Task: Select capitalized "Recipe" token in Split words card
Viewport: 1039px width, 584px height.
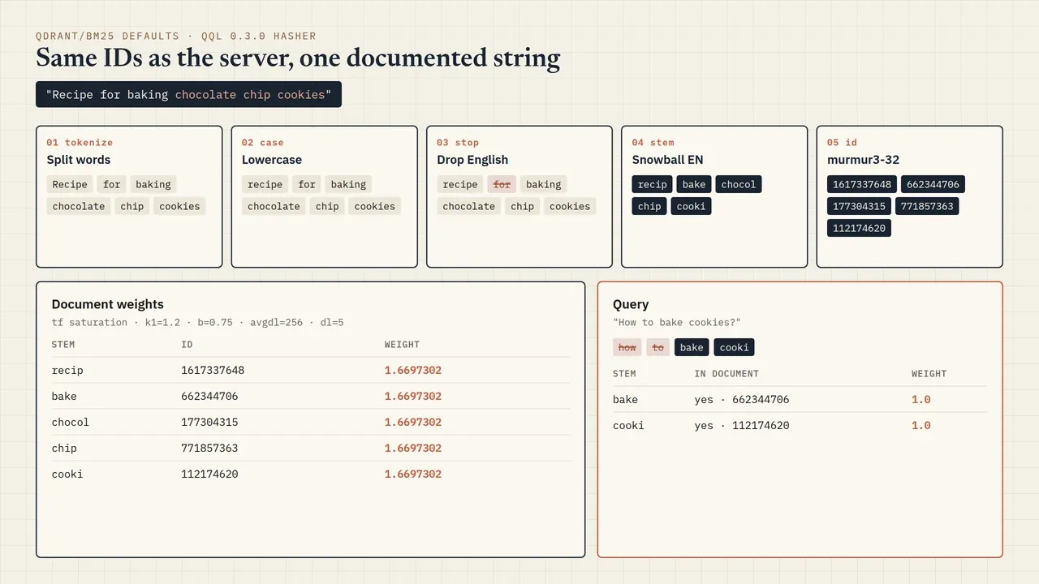Action: [x=70, y=184]
